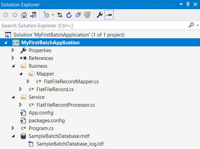This screenshot has height=149, width=200.
Task: Select SampleBatchDatabase.mdf file
Action: click(59, 136)
